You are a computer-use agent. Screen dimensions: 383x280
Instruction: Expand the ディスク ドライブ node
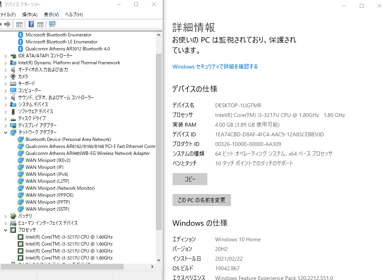(5, 119)
